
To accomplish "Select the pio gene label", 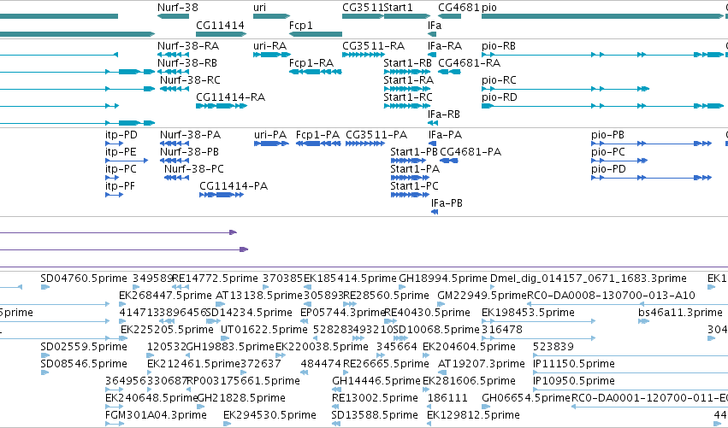I will coord(489,8).
